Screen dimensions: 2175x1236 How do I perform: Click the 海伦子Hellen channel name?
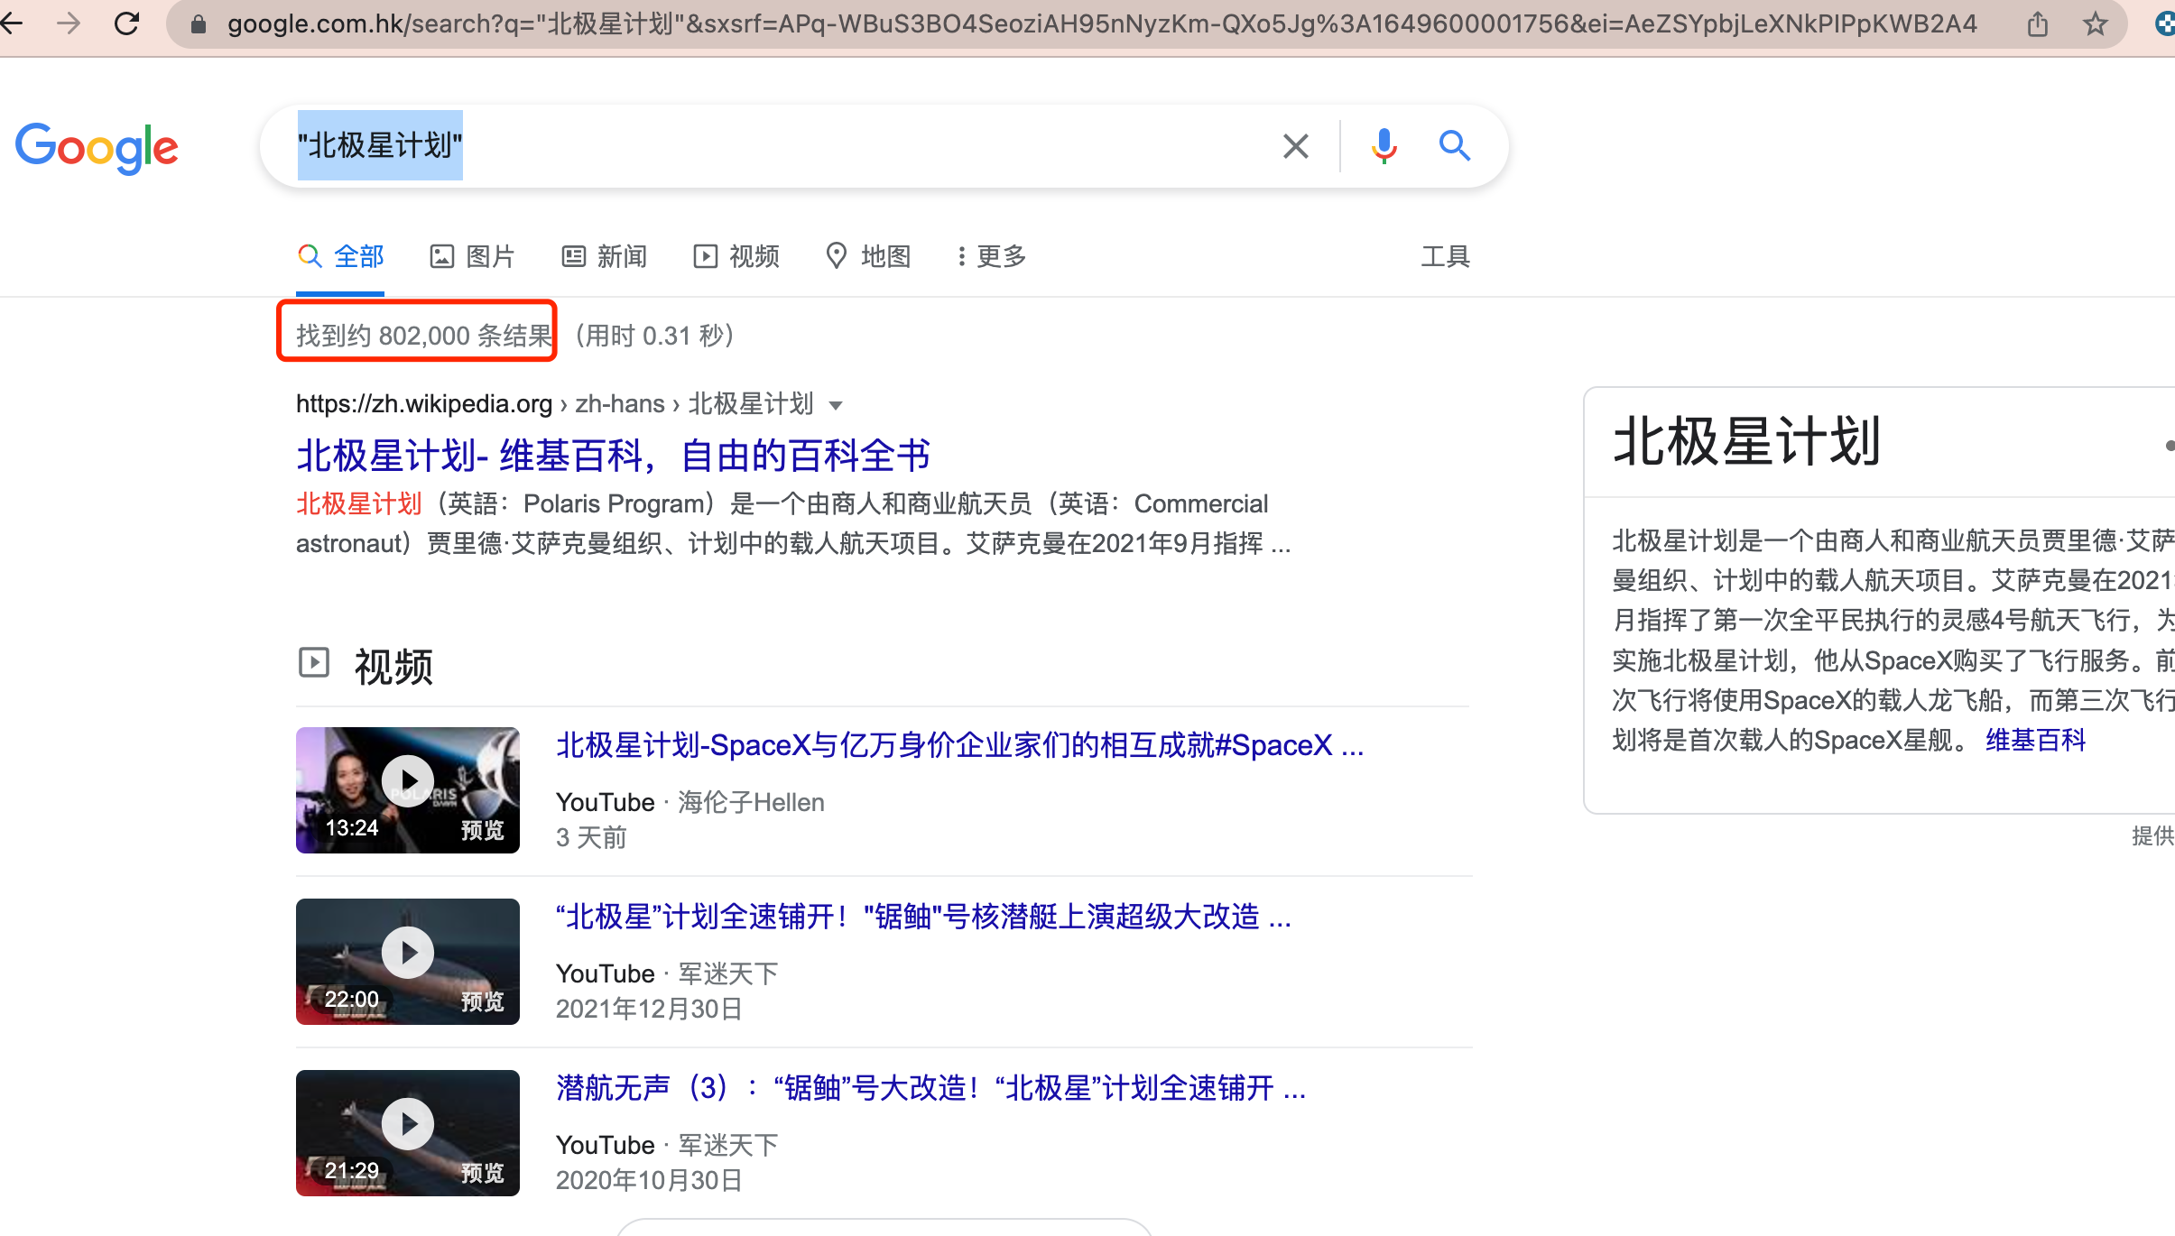point(751,802)
